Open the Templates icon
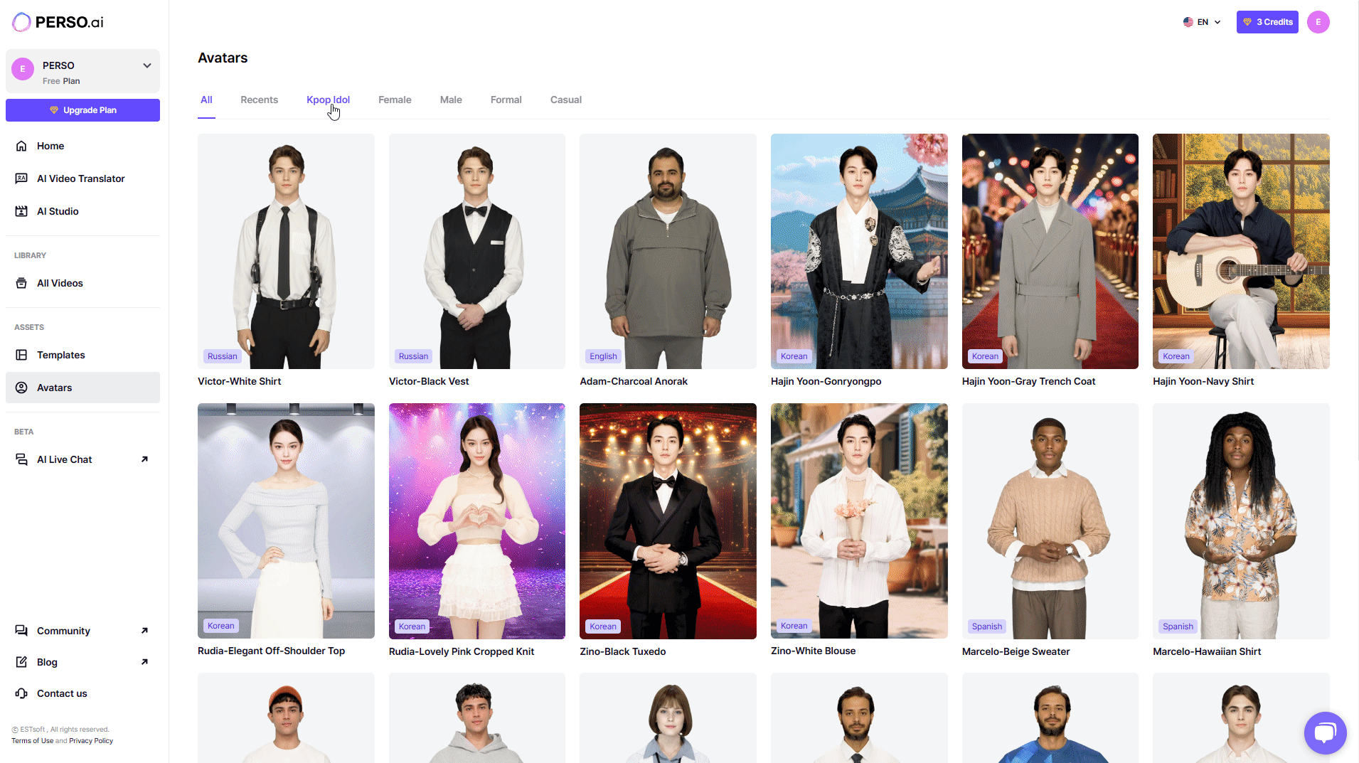The image size is (1359, 763). 21,355
